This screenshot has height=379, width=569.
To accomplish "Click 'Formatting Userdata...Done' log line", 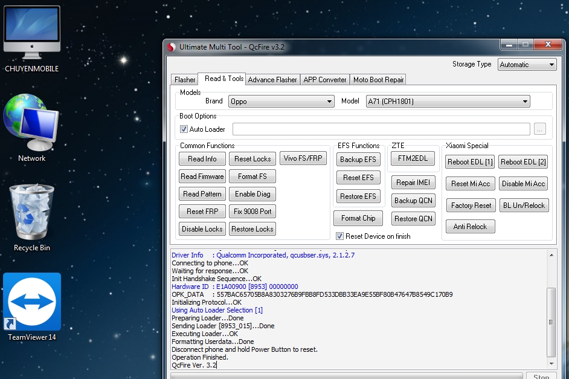I will pos(213,342).
